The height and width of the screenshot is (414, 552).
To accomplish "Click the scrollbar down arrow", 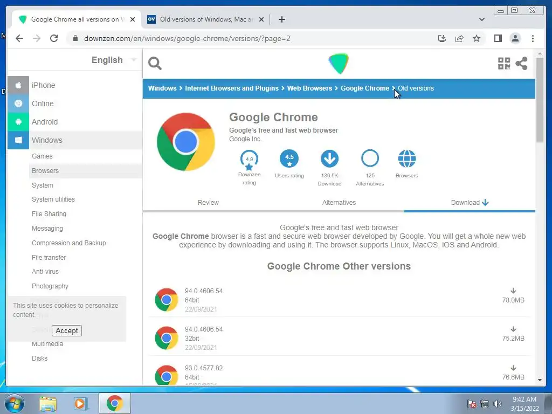I will coord(540,380).
